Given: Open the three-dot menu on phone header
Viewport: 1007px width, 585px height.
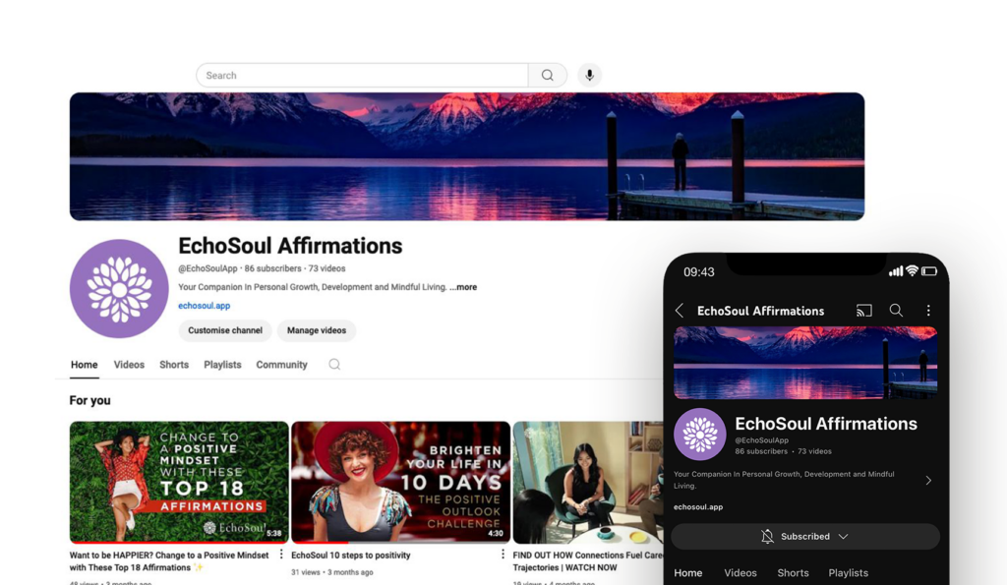Looking at the screenshot, I should [x=928, y=311].
